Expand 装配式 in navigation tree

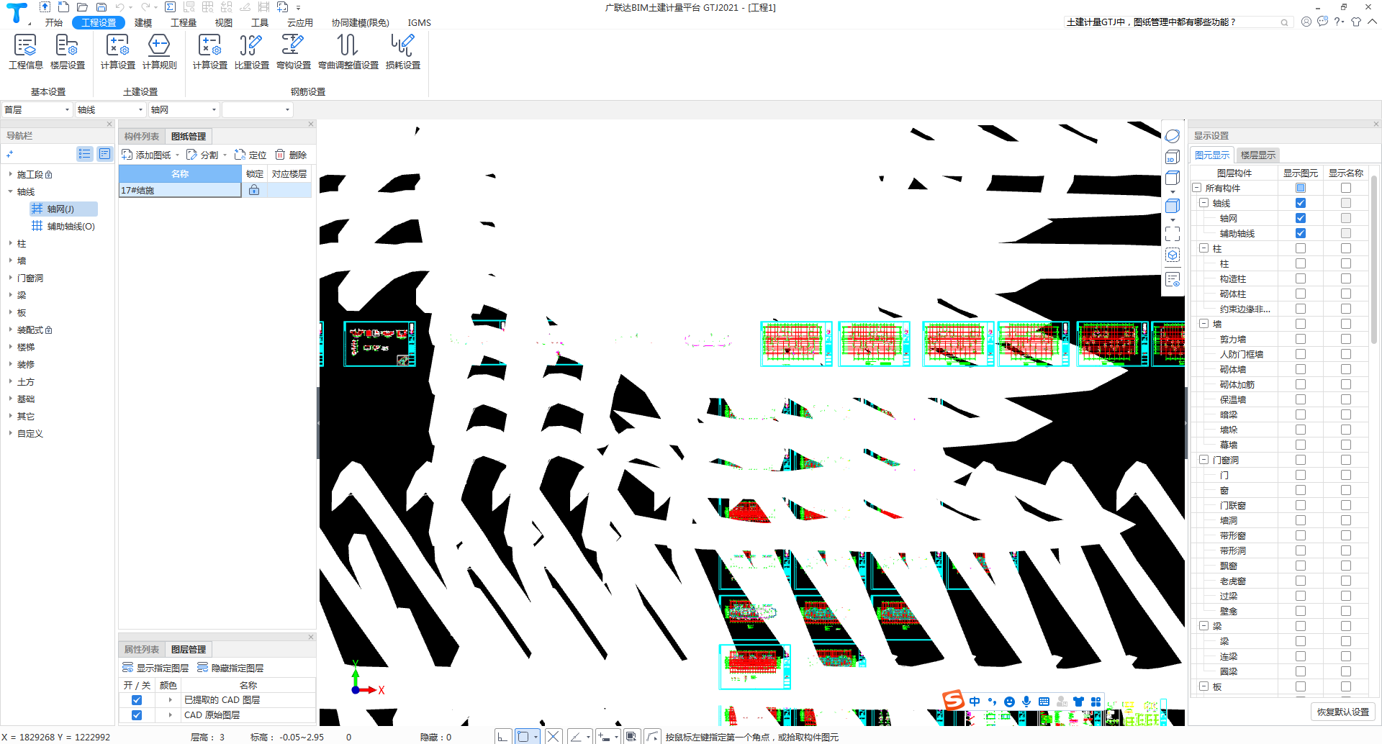[10, 330]
